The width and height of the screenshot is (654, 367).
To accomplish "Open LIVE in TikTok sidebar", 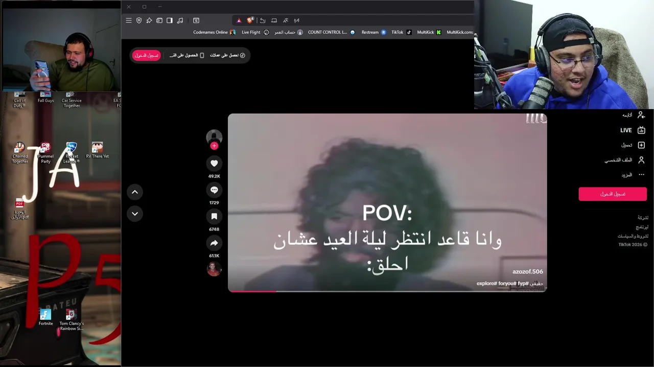I will [x=633, y=130].
